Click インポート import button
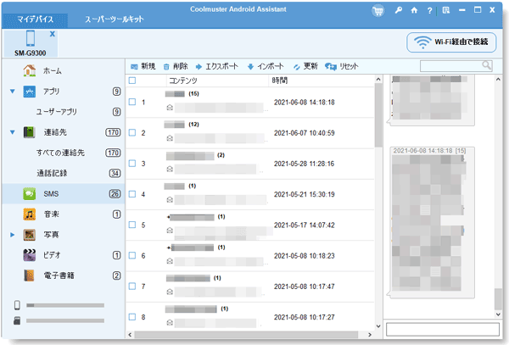509x345 pixels. 266,66
